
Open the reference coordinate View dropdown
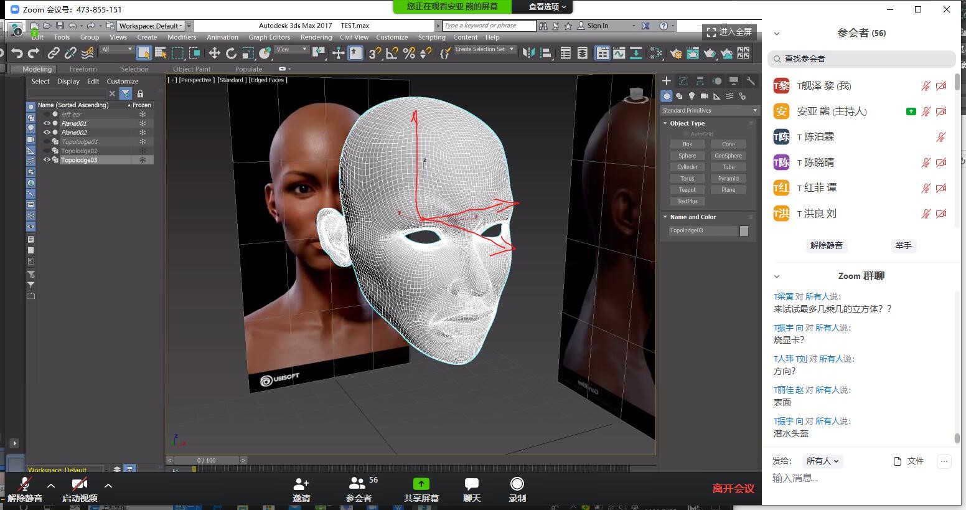tap(292, 49)
